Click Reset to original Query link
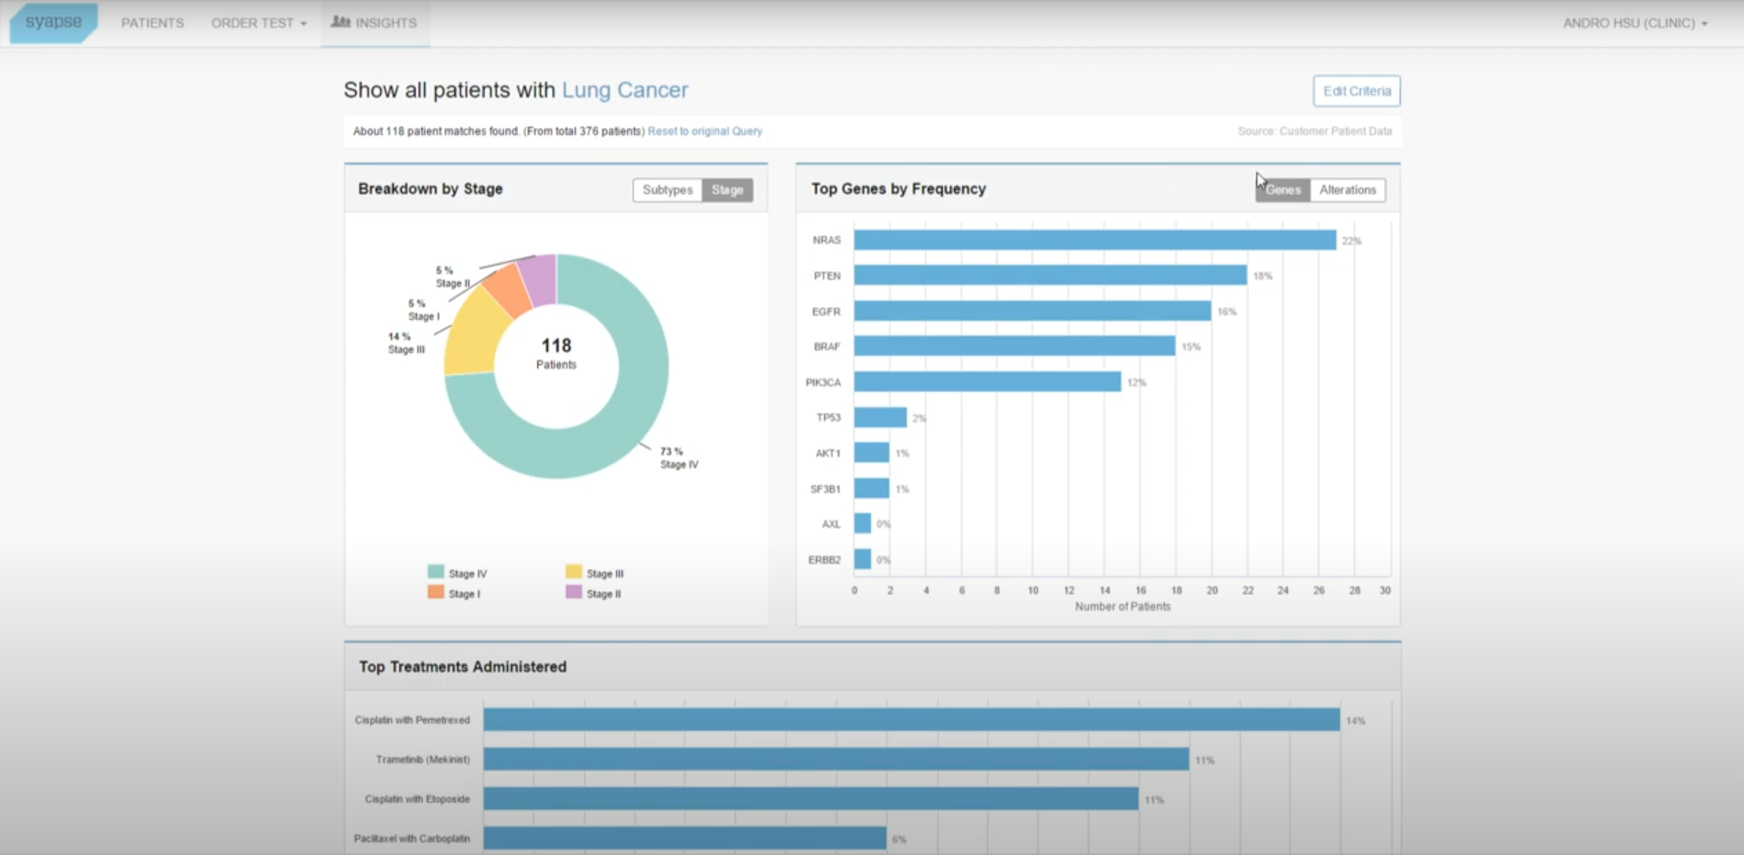Viewport: 1744px width, 855px height. [705, 131]
